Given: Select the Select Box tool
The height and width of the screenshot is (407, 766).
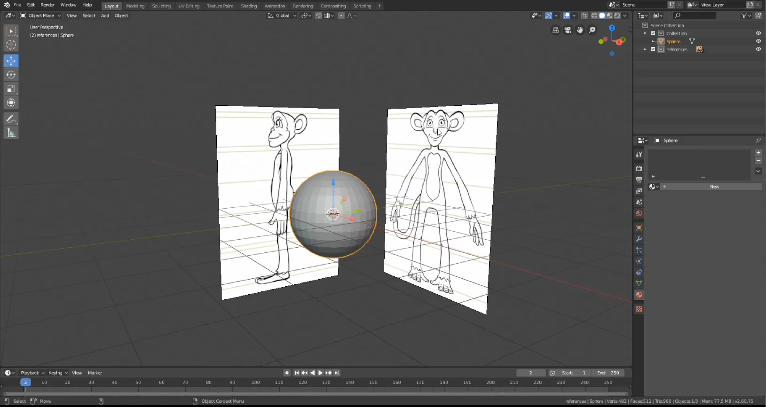Looking at the screenshot, I should tap(11, 31).
